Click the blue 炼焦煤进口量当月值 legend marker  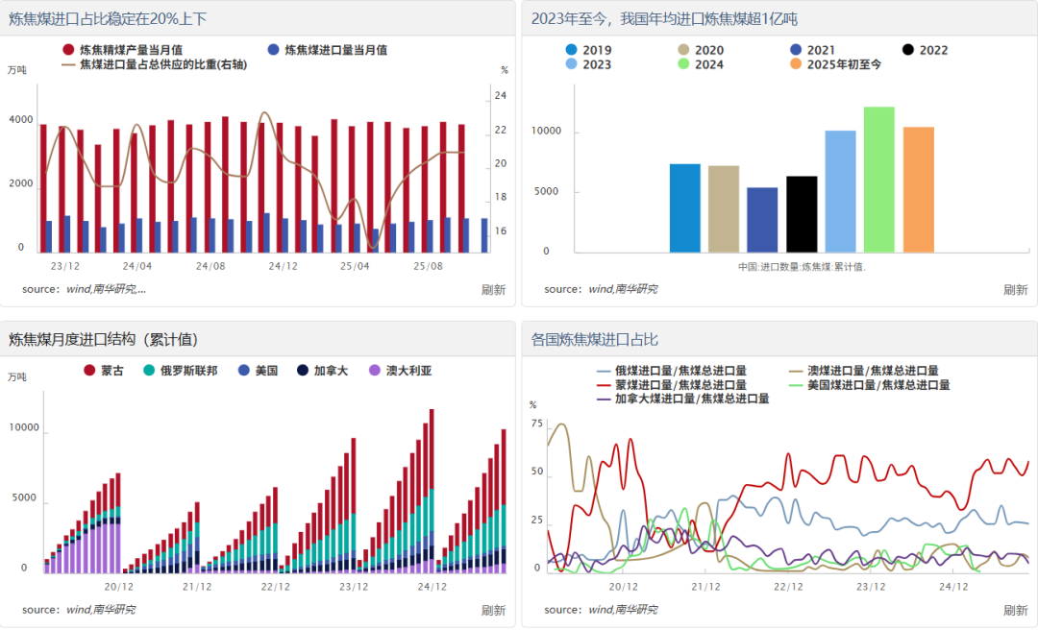click(274, 50)
